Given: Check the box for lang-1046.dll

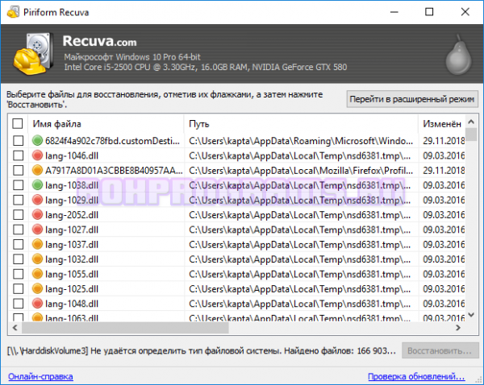Looking at the screenshot, I should (19, 155).
